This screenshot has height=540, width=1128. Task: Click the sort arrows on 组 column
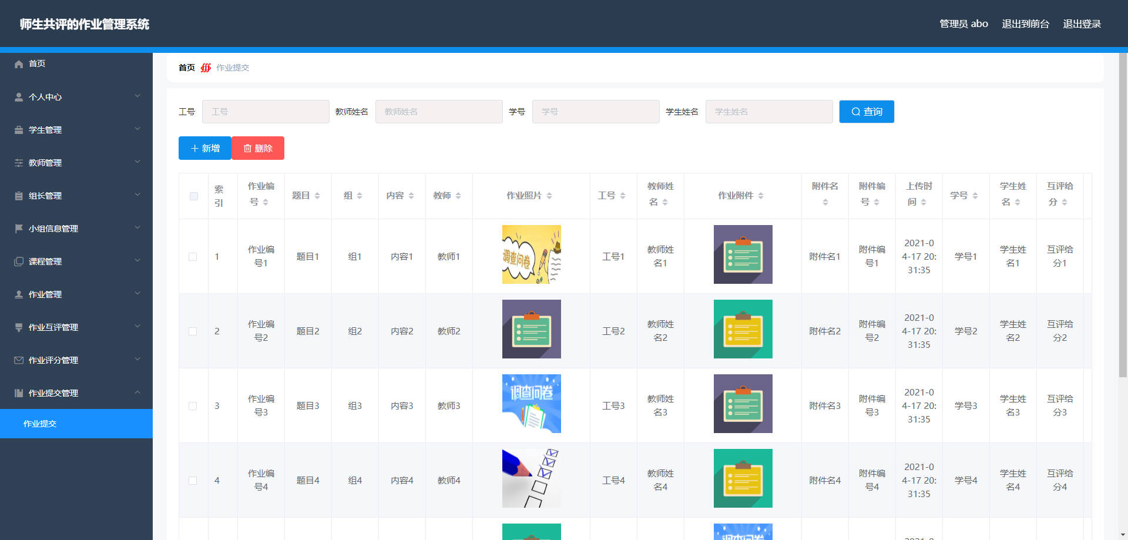point(360,196)
